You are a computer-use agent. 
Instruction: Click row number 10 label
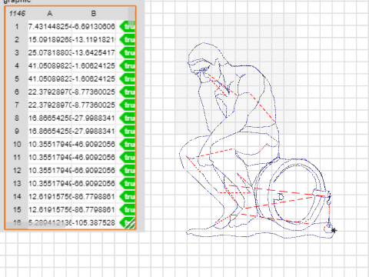[x=17, y=144]
